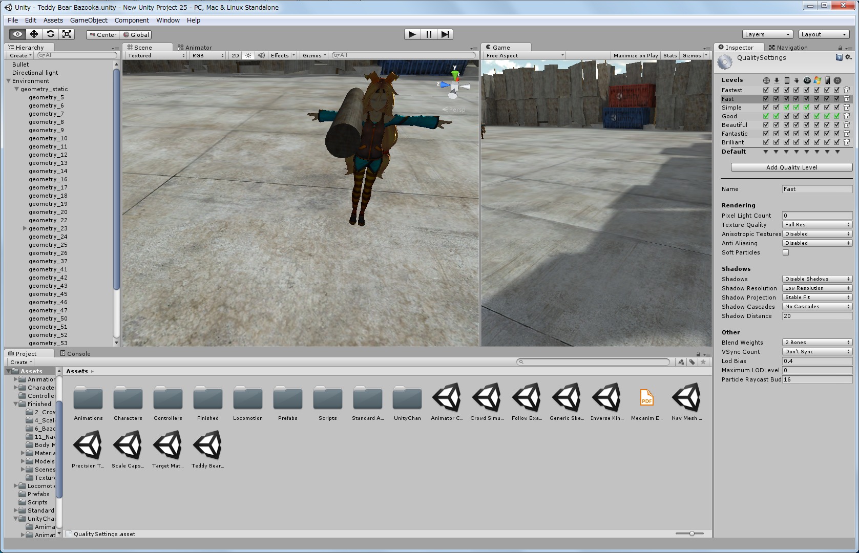Click the Step frame button
The height and width of the screenshot is (553, 859).
click(x=445, y=34)
